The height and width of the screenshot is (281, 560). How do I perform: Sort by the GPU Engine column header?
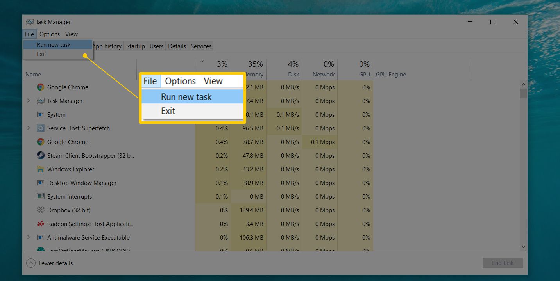click(x=422, y=70)
